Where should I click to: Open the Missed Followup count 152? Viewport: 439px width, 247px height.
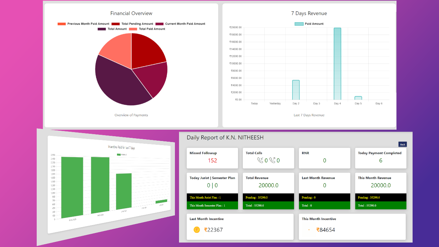point(212,161)
